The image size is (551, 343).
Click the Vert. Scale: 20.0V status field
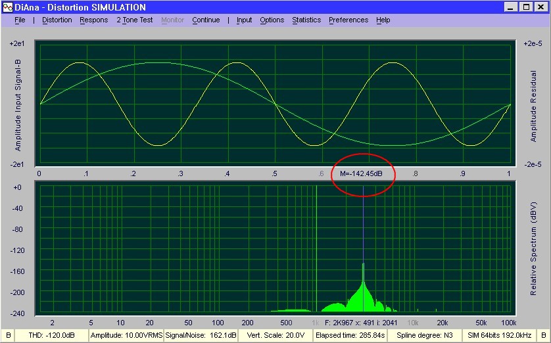(276, 335)
